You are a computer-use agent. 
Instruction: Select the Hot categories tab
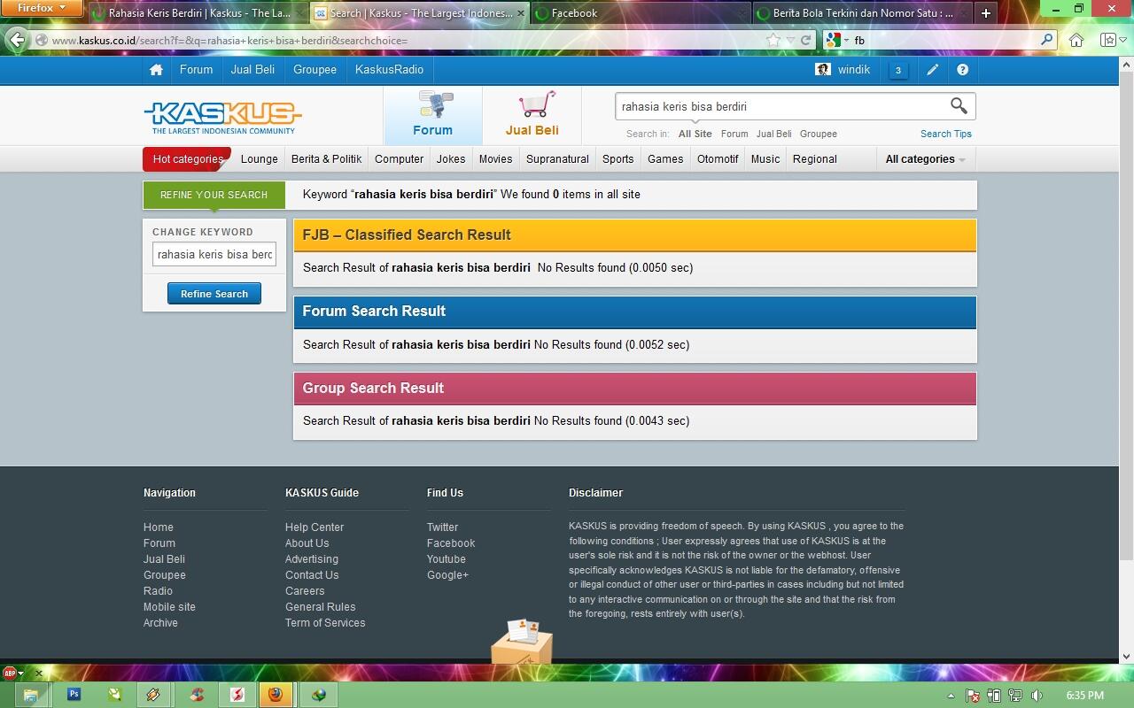pos(187,159)
